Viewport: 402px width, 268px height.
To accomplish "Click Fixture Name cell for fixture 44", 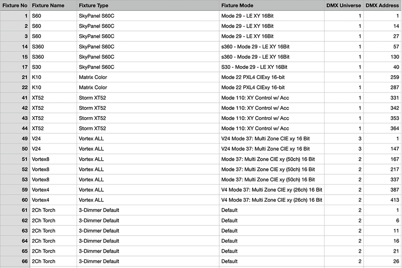I will coord(53,128).
